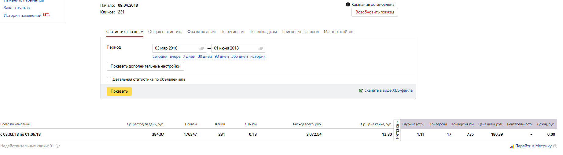Enable Детальная статистика по объявлениям checkbox

pos(109,79)
